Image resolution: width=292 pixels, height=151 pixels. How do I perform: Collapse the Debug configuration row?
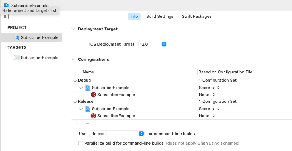click(x=75, y=81)
